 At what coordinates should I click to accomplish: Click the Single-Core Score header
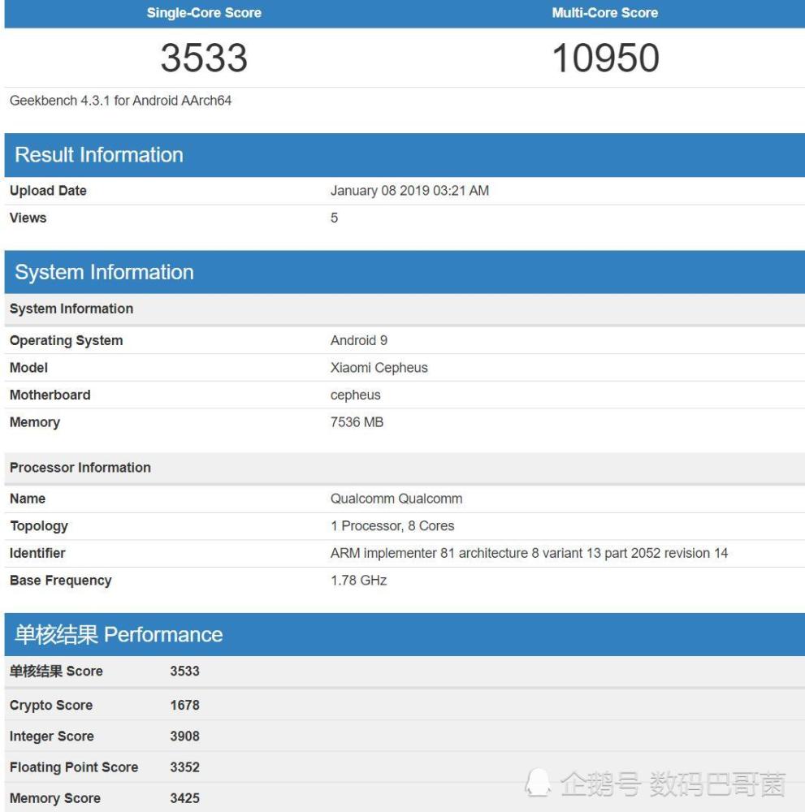click(204, 12)
